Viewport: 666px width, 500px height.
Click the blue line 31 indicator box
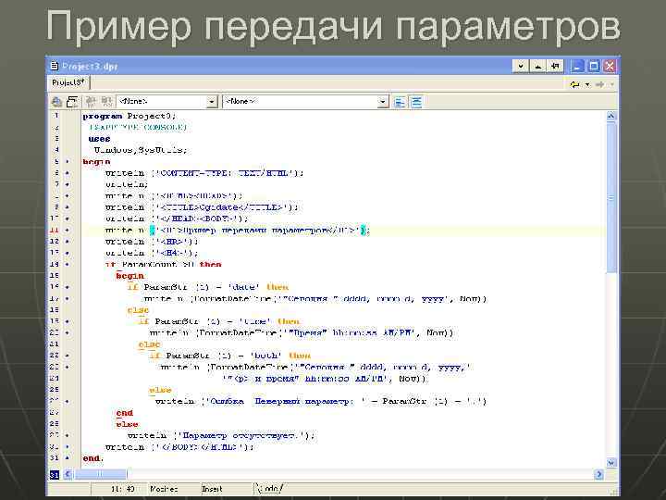(55, 474)
